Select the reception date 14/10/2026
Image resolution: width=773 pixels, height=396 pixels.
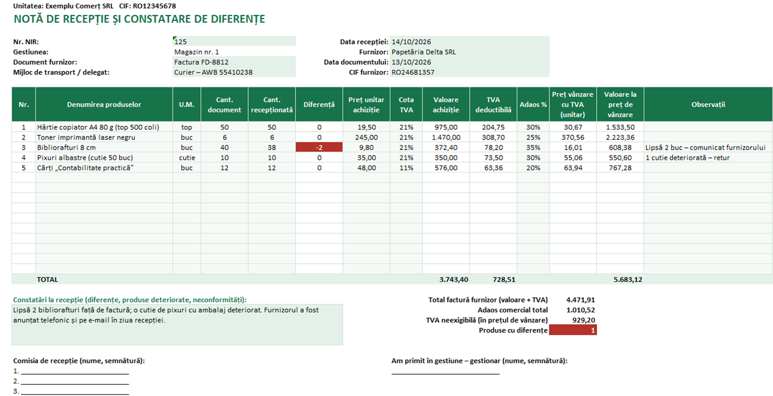[x=469, y=41]
